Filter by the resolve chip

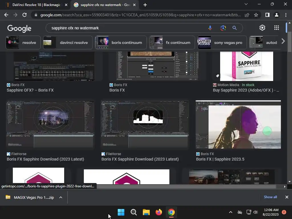[23, 42]
